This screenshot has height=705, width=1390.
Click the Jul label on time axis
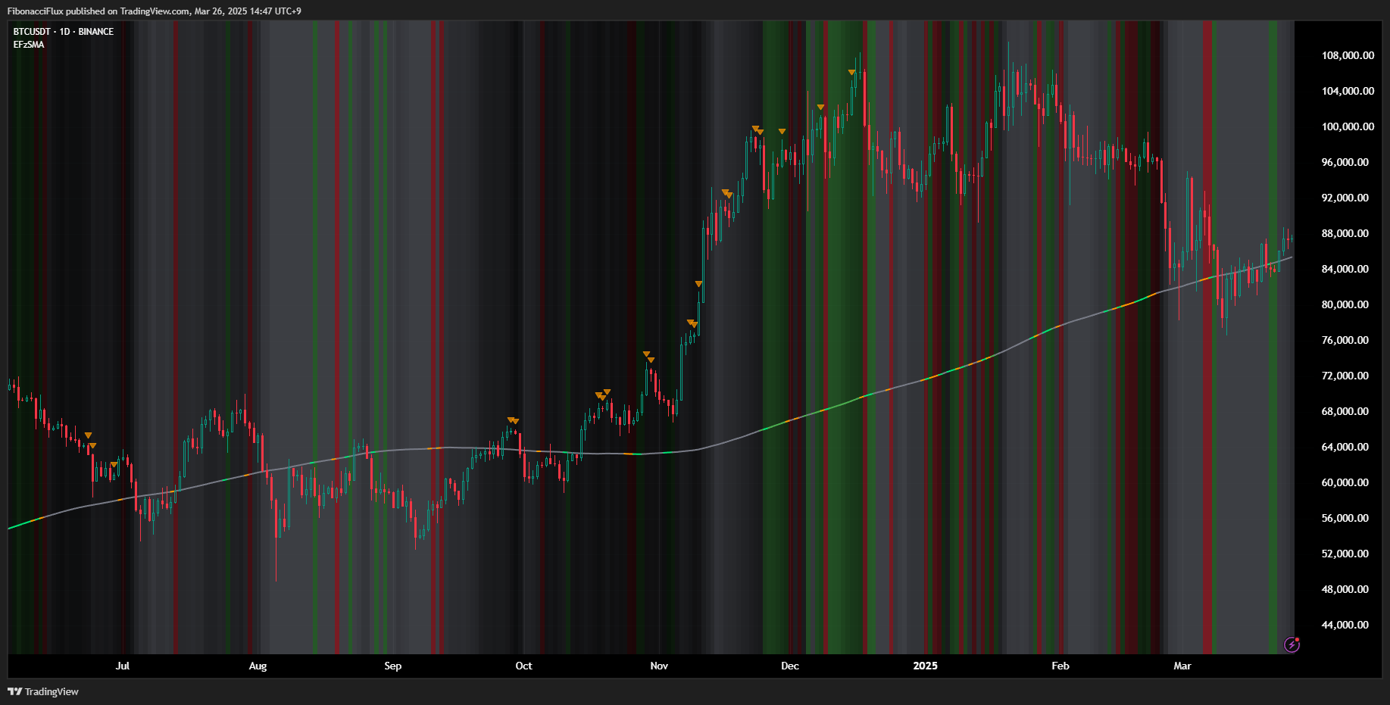[123, 666]
